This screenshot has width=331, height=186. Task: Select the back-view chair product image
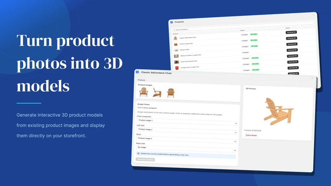[x=171, y=93]
